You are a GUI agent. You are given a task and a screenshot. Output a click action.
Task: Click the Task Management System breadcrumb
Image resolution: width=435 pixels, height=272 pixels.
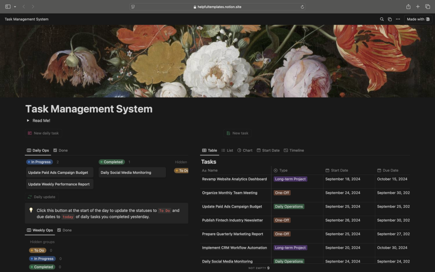[27, 19]
